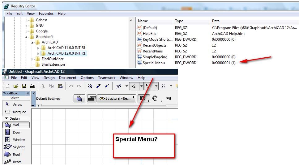Open the ArchiCAD Window menu
The image size is (299, 165).
126,77
